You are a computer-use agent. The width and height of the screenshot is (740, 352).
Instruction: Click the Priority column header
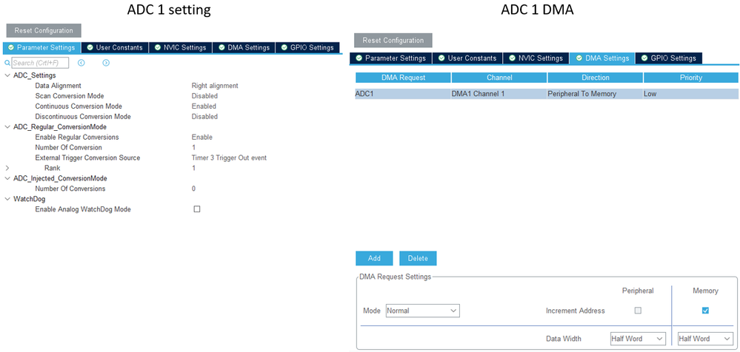tap(691, 78)
